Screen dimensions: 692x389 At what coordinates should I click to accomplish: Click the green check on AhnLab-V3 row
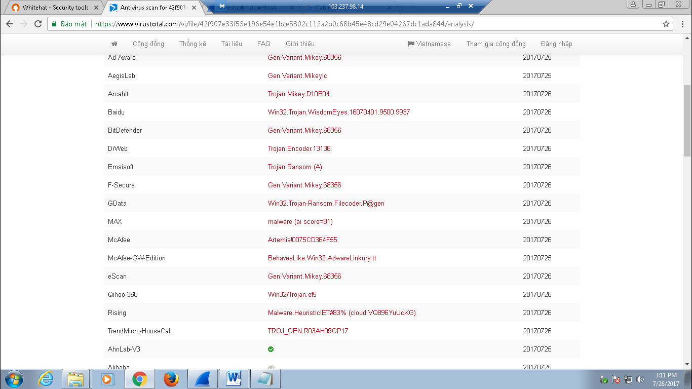tap(271, 349)
